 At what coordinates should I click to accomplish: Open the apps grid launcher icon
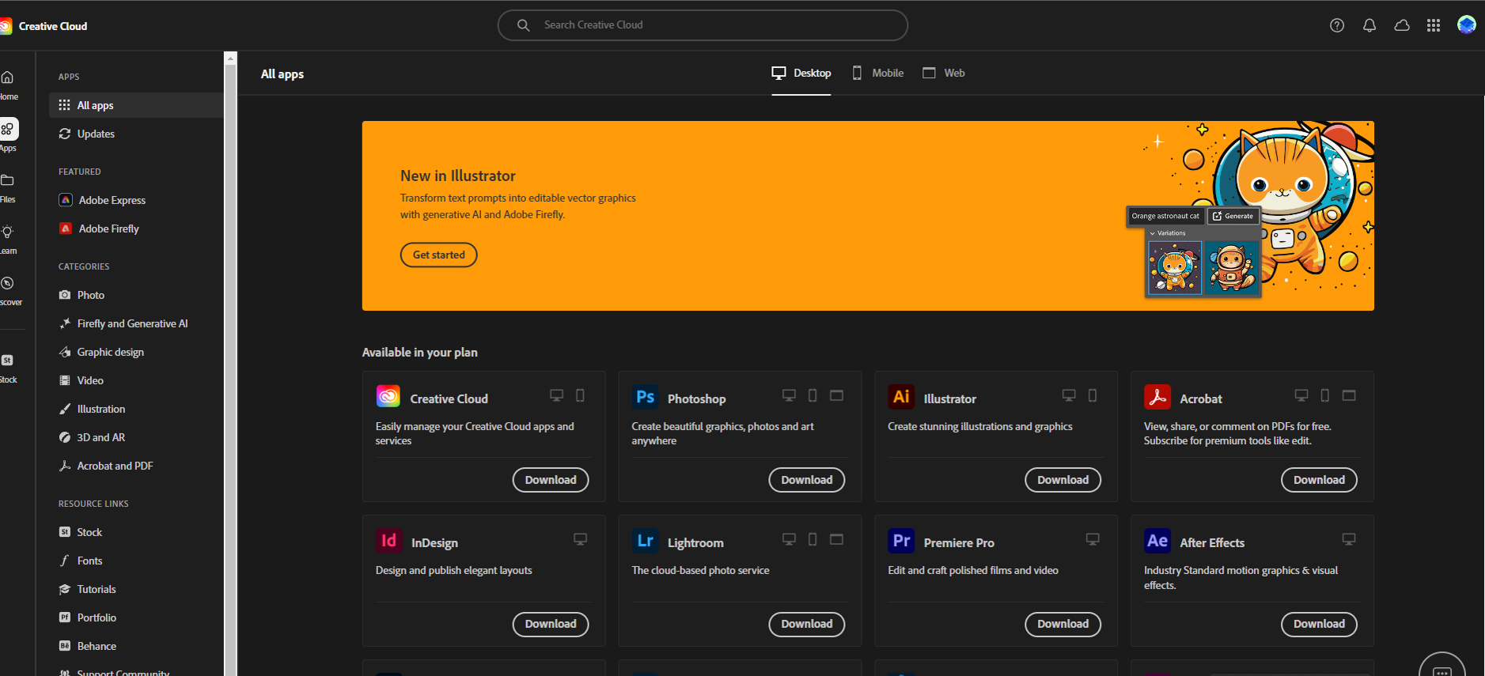[x=1434, y=25]
